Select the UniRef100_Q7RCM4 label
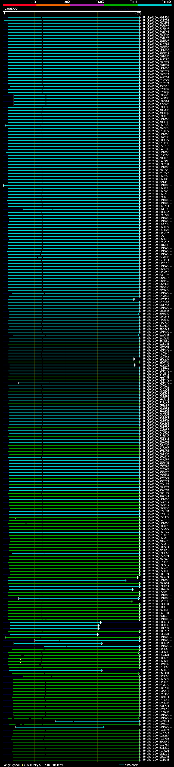Image resolution: width=174 pixels, height=767 pixels. click(156, 338)
